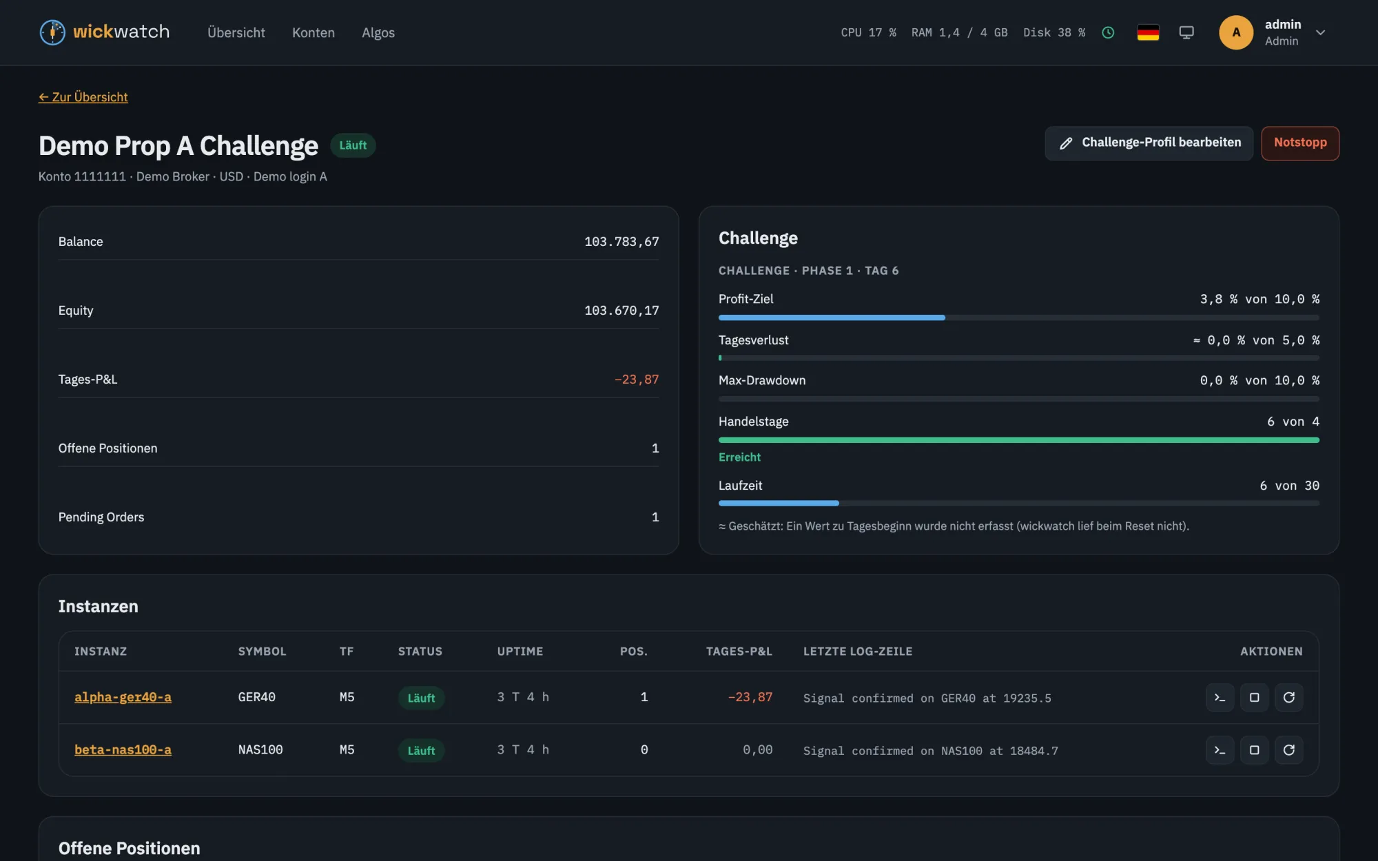The image size is (1378, 861).
Task: Click the Erreicht status text
Action: 739,457
